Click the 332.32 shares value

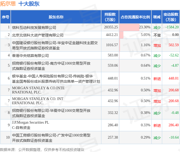coord(113,113)
